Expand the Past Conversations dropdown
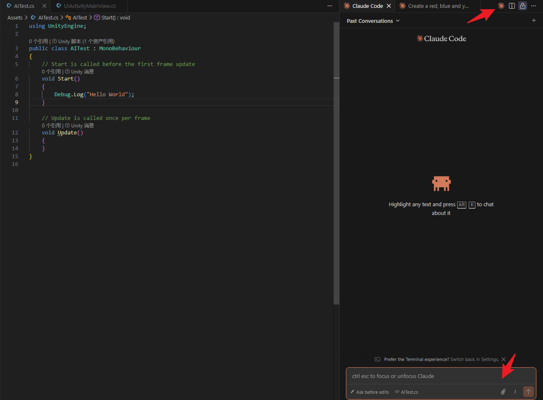543x400 pixels. (x=373, y=21)
